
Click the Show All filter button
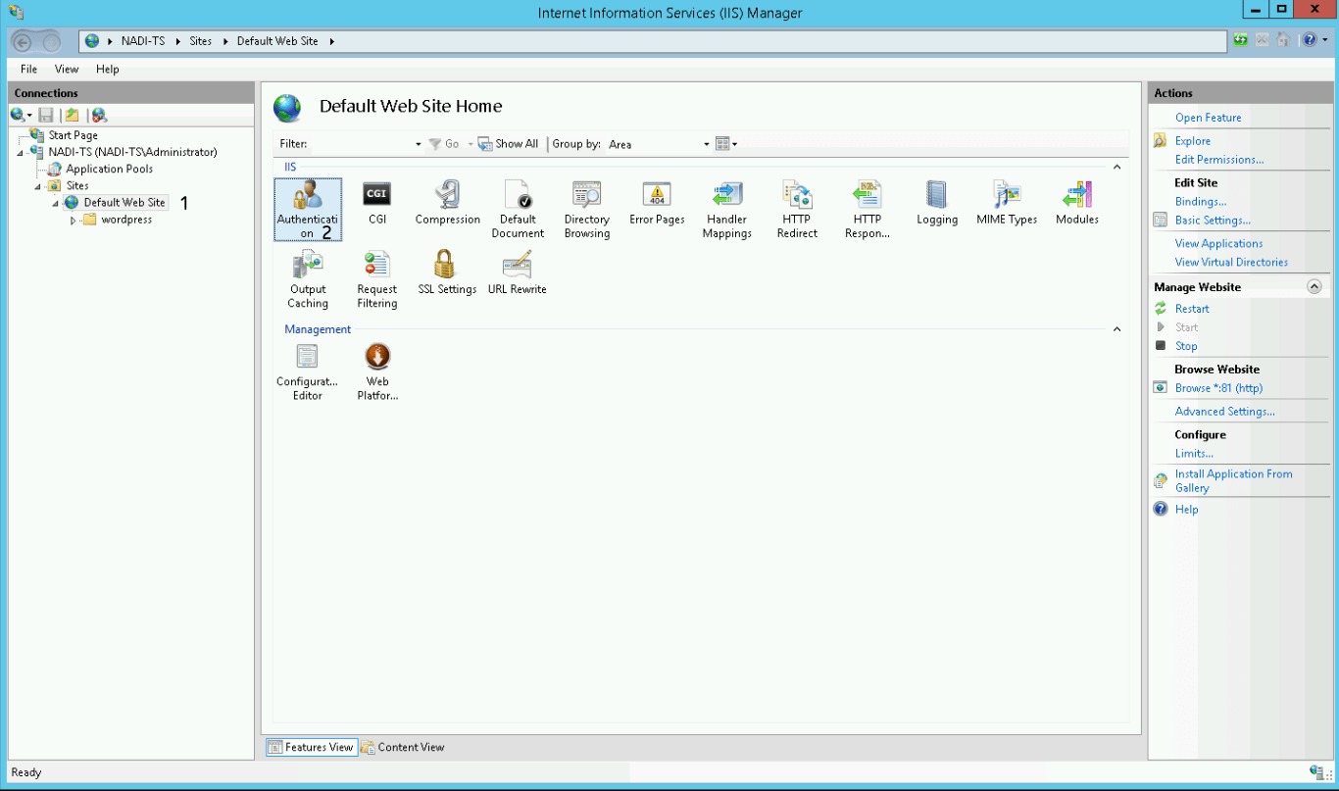tap(508, 144)
